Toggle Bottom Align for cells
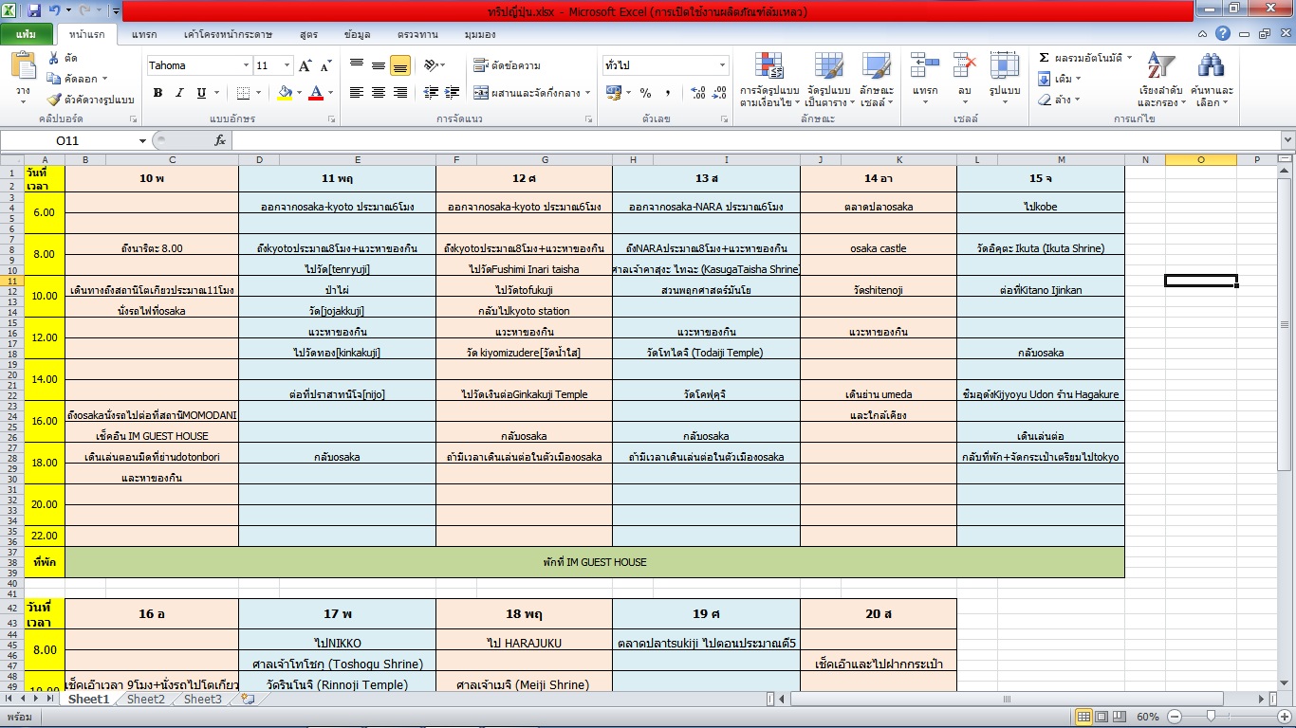This screenshot has width=1296, height=728. pyautogui.click(x=400, y=65)
